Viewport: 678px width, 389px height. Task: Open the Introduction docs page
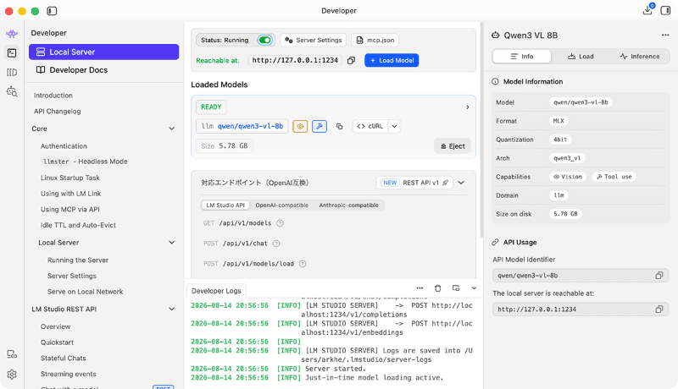(53, 96)
